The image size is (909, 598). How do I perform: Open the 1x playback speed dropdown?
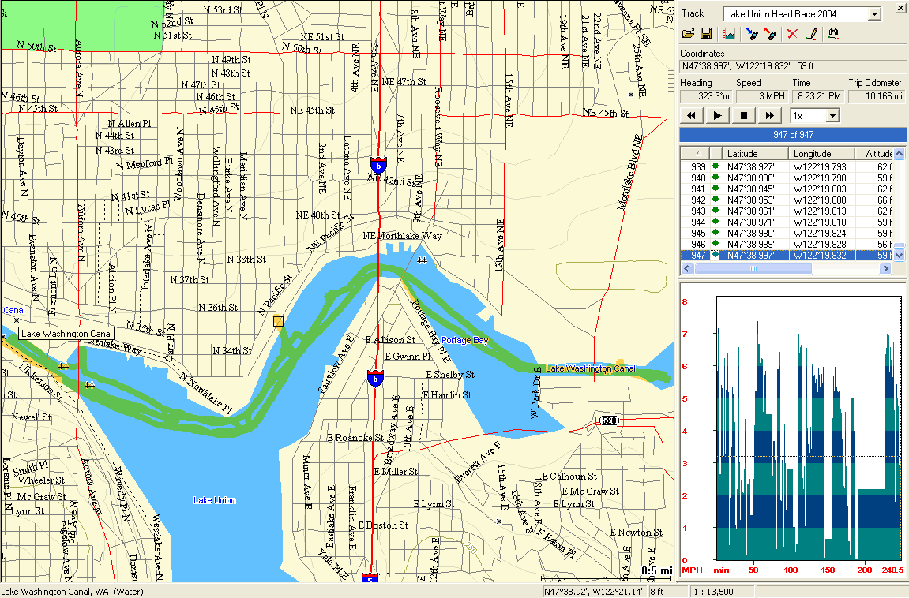click(832, 116)
